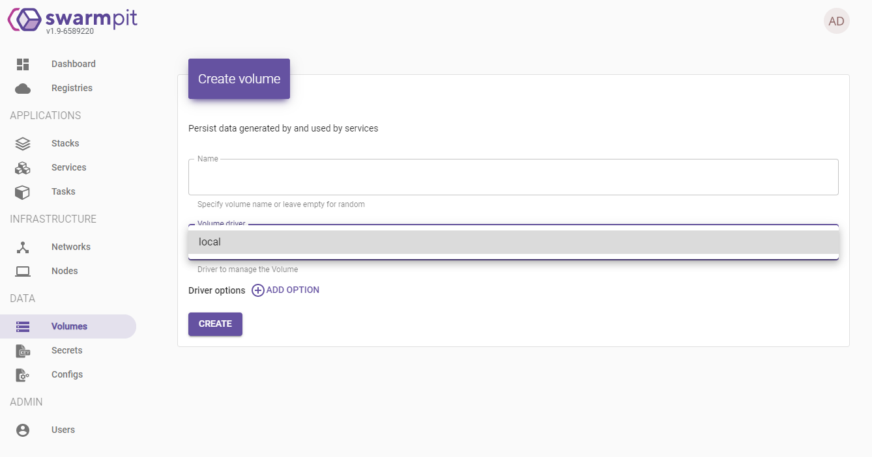Open the AD user avatar menu
Viewport: 872px width, 457px height.
point(836,21)
